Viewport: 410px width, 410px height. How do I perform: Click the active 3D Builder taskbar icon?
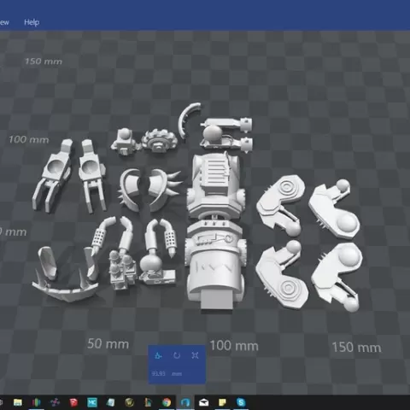point(185,402)
